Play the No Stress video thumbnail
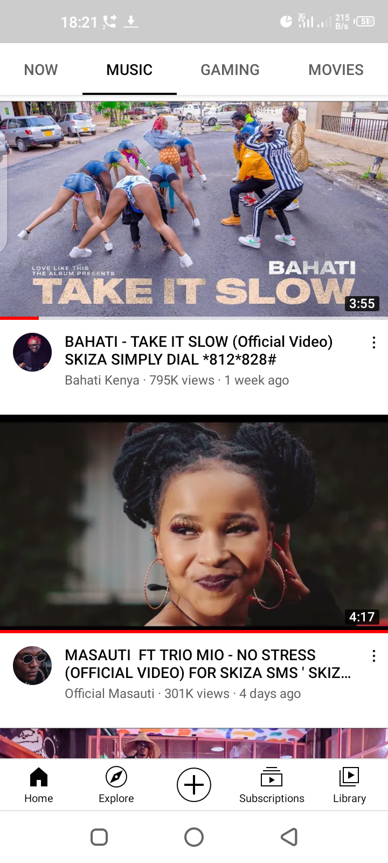Screen dimensions: 388x863 tap(194, 524)
